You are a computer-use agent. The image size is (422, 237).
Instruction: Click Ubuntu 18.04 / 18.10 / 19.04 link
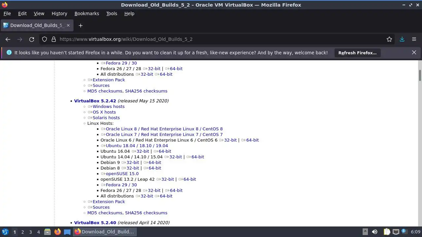[x=135, y=145]
